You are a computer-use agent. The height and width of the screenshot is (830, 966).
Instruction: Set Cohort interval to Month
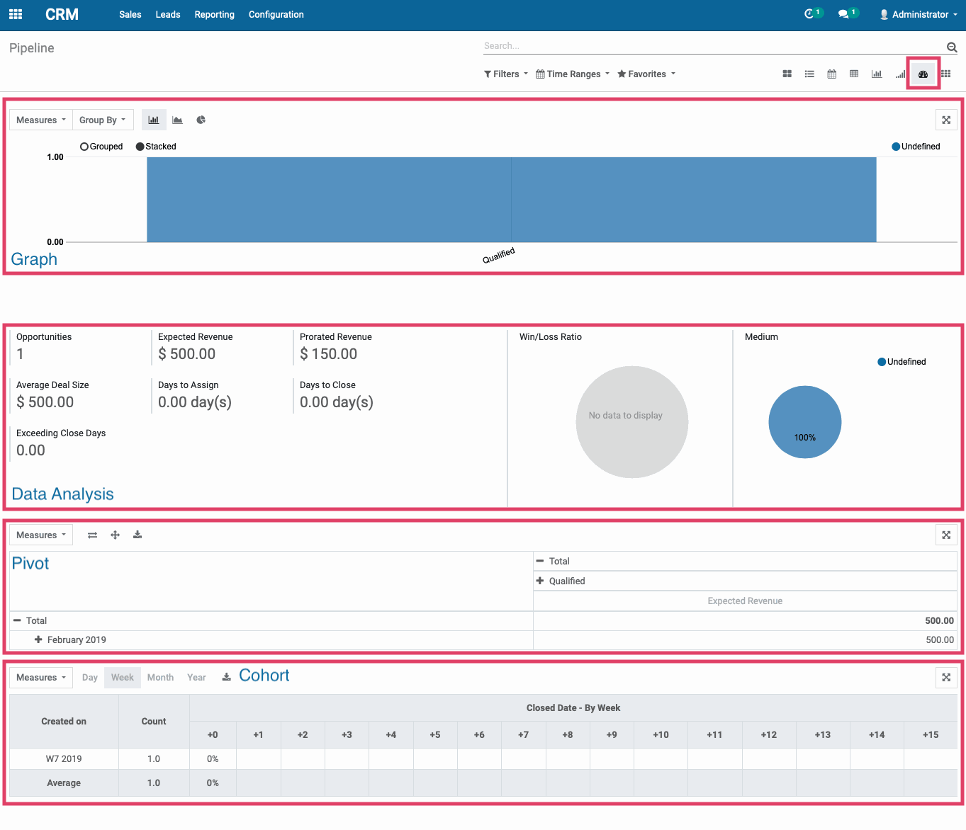160,677
